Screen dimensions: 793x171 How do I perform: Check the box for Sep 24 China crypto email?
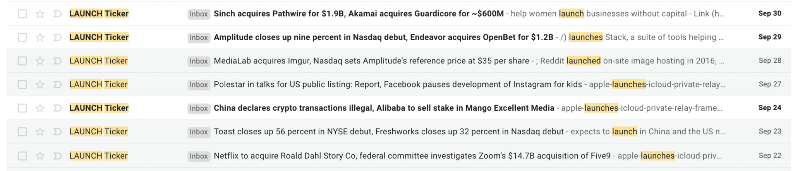22,108
